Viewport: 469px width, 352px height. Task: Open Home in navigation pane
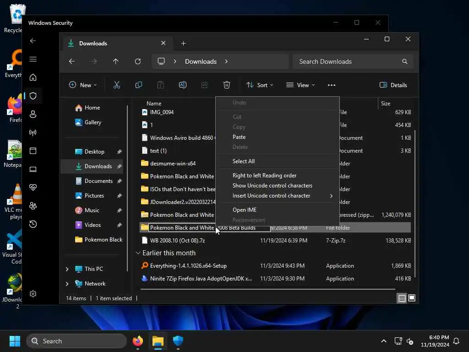pos(92,107)
